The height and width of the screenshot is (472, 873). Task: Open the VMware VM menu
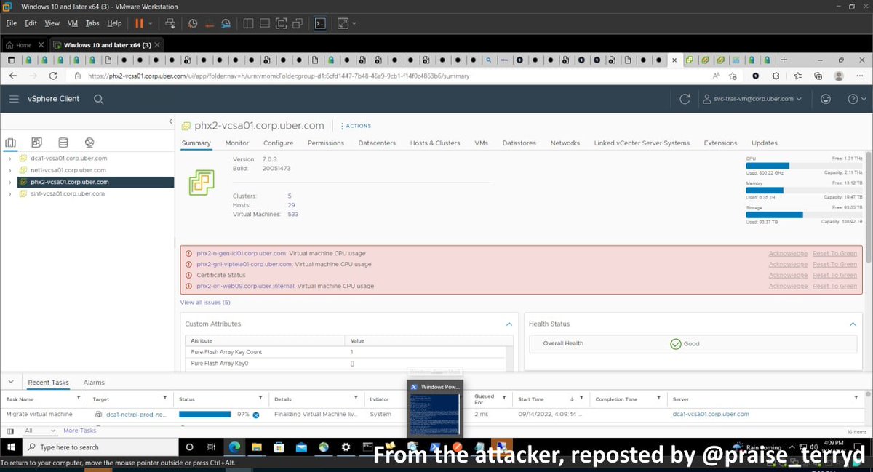73,23
